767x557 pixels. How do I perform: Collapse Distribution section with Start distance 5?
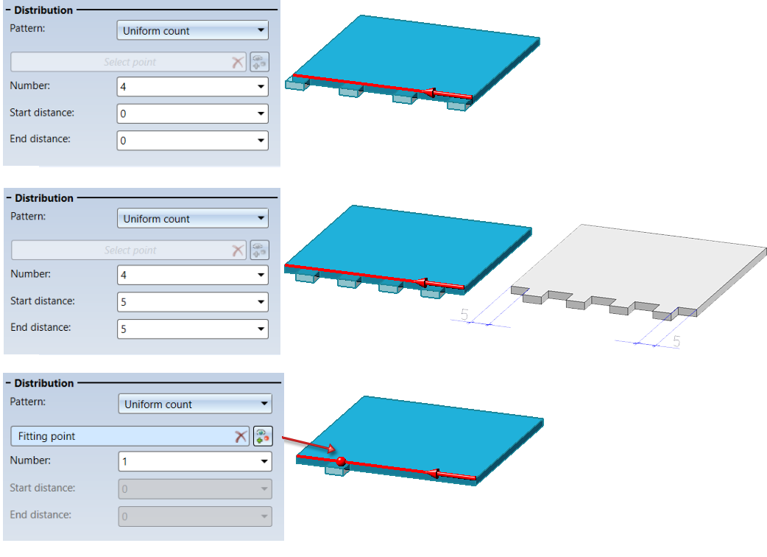pos(9,197)
